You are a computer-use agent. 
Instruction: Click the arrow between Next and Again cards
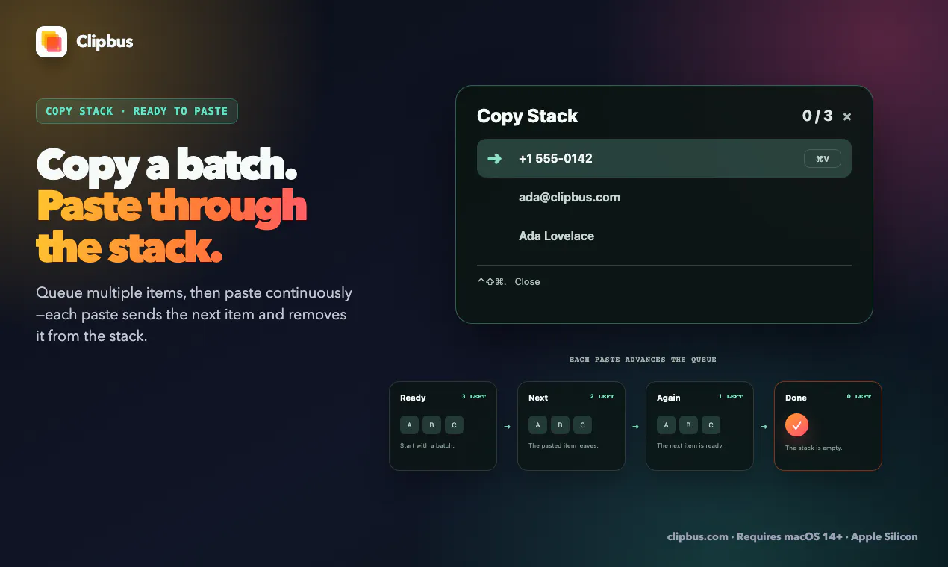(635, 427)
